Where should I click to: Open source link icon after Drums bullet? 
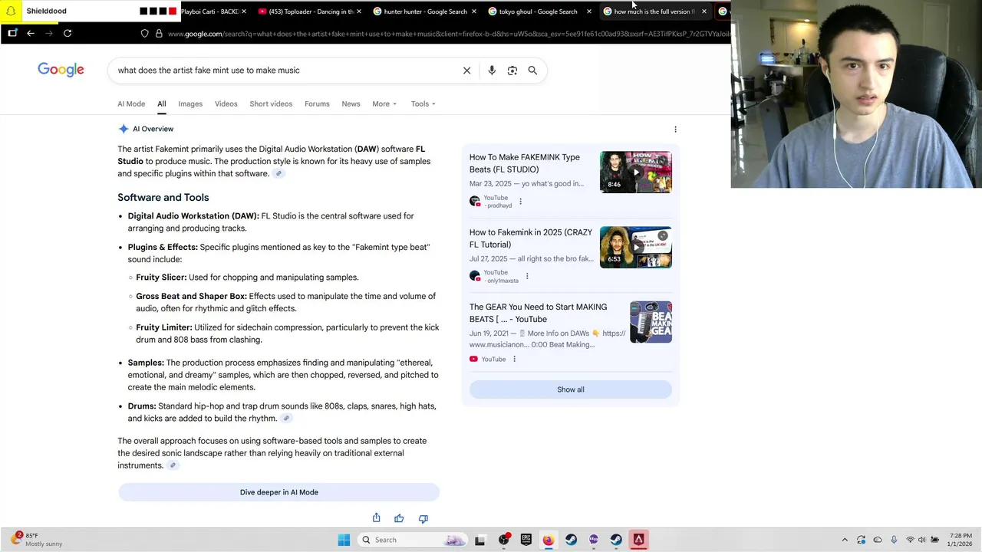pos(286,419)
